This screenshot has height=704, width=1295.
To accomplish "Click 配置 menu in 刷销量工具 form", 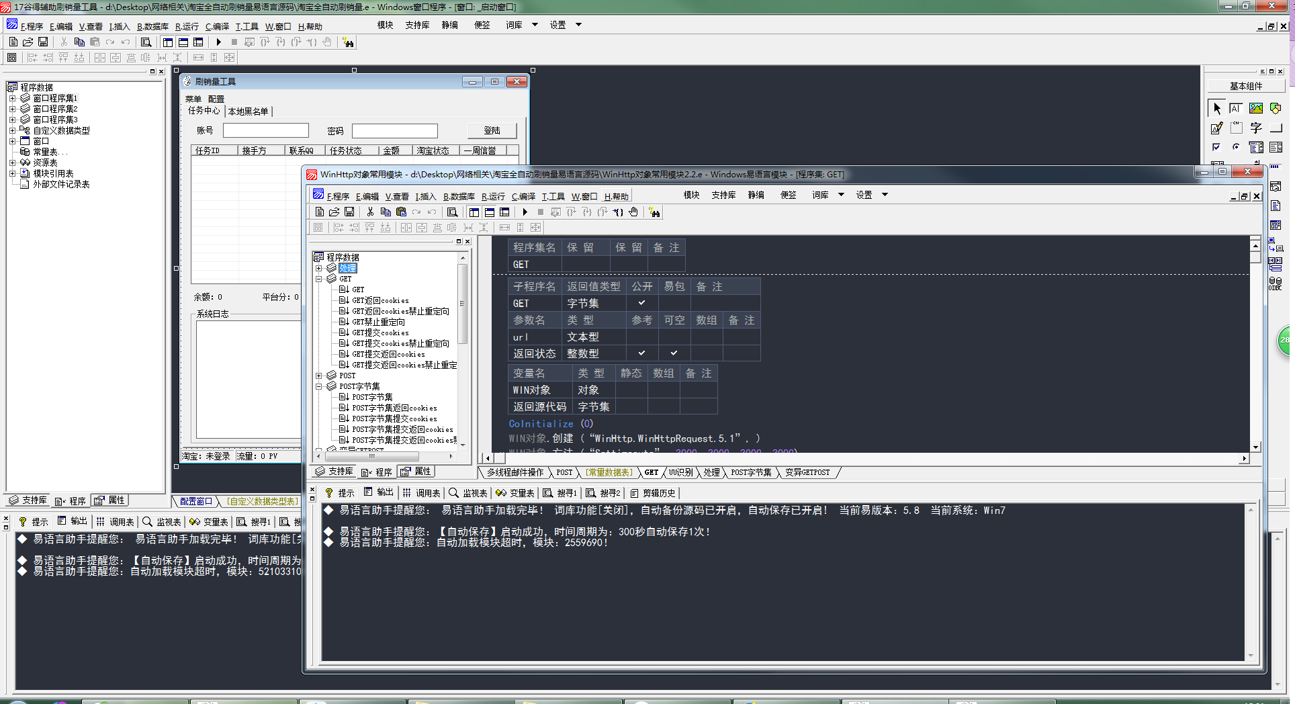I will (x=216, y=99).
